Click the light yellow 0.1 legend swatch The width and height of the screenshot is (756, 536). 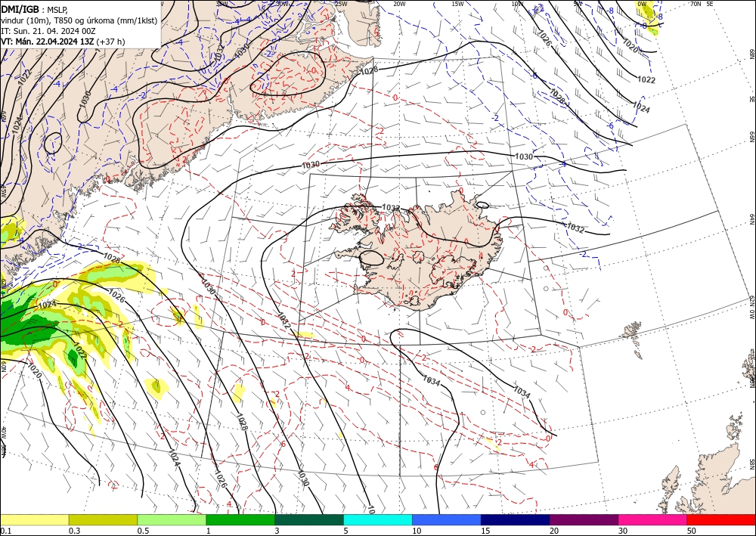click(x=34, y=519)
